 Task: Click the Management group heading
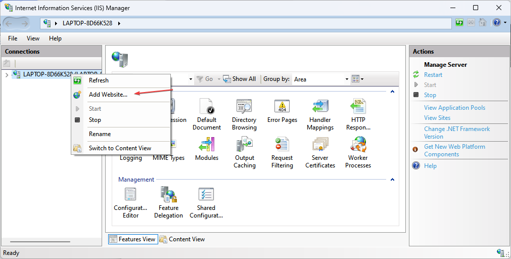pos(136,180)
